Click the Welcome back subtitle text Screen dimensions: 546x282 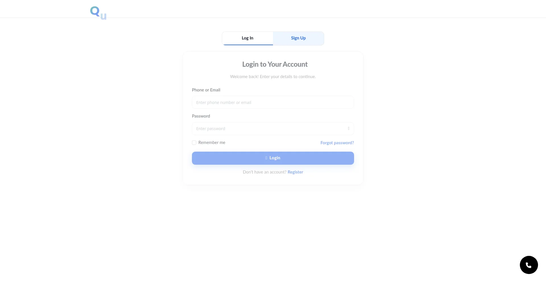(273, 77)
